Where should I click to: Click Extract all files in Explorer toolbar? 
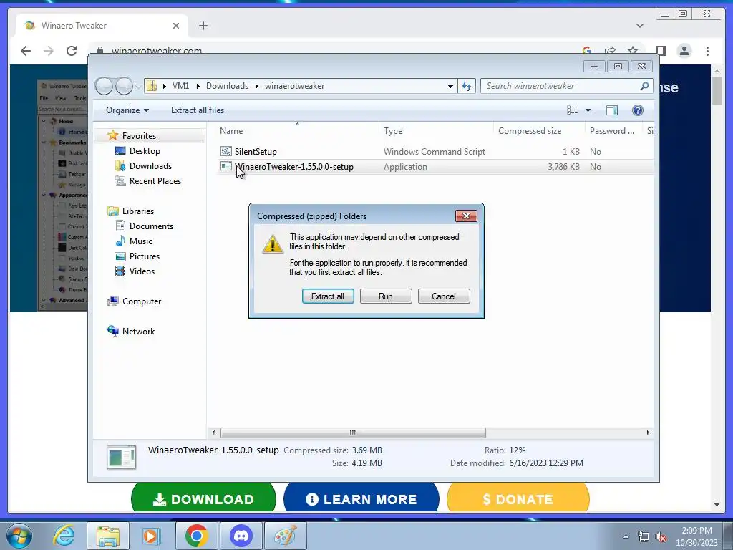click(x=198, y=110)
